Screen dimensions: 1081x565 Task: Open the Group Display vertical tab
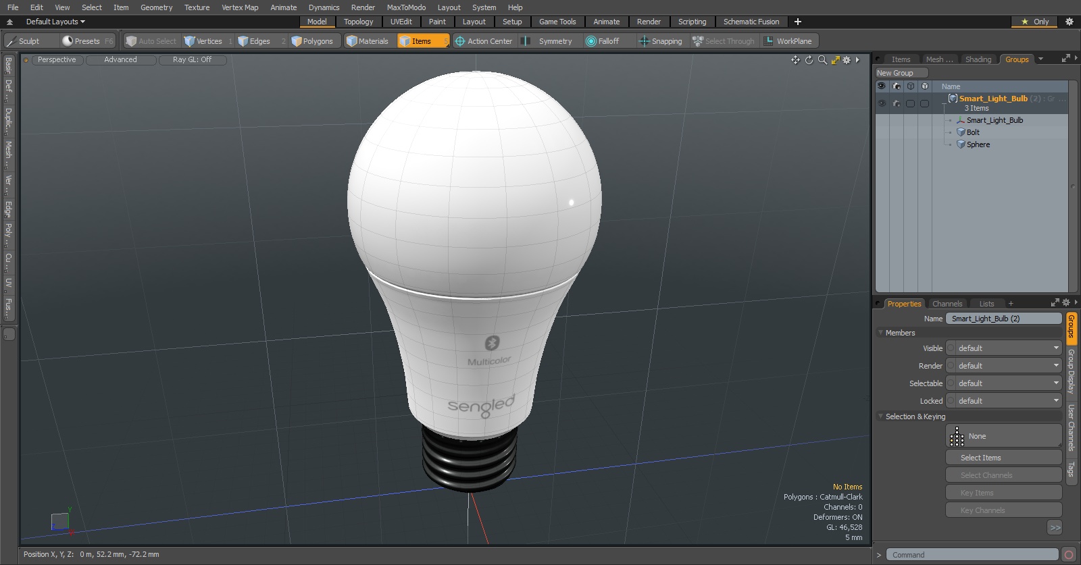(x=1071, y=371)
